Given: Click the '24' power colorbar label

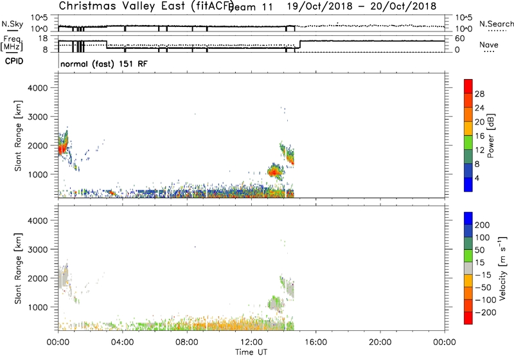Looking at the screenshot, I should (x=479, y=108).
